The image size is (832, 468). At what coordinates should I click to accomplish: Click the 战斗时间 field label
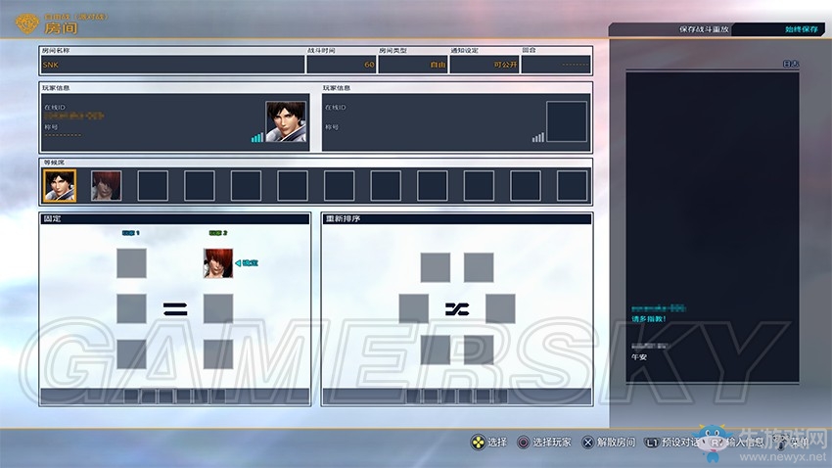[x=322, y=50]
